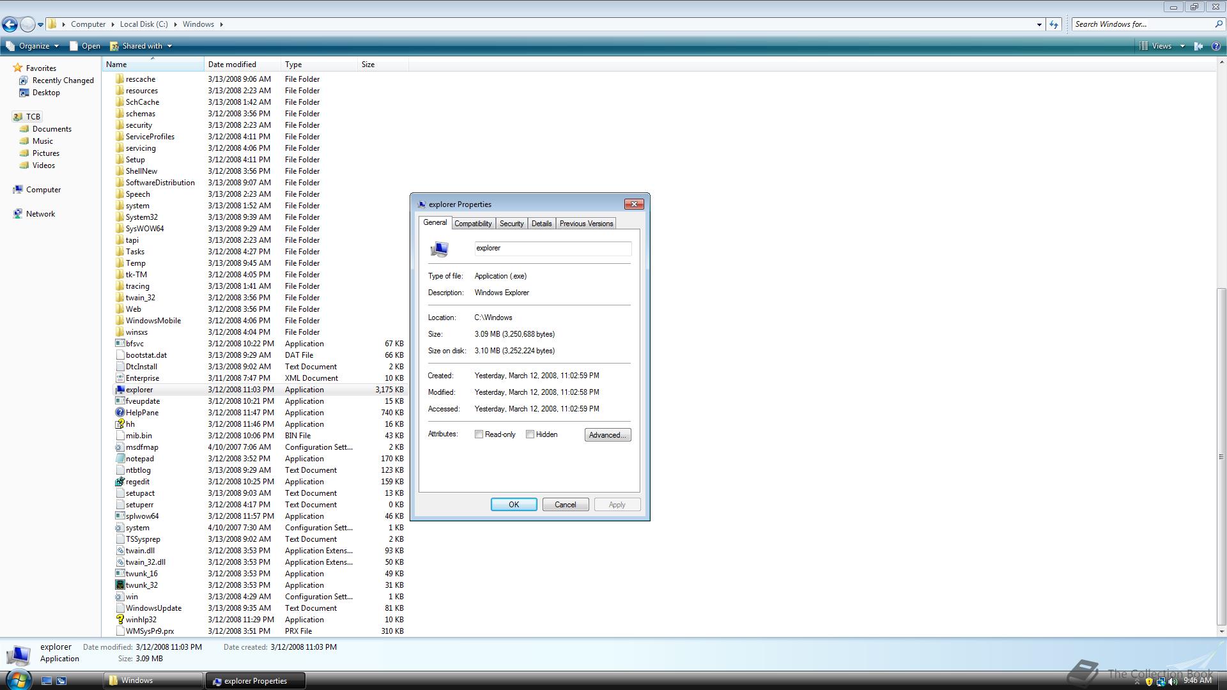Click the explorer Properties taskbar button
The image size is (1227, 690).
pos(256,681)
